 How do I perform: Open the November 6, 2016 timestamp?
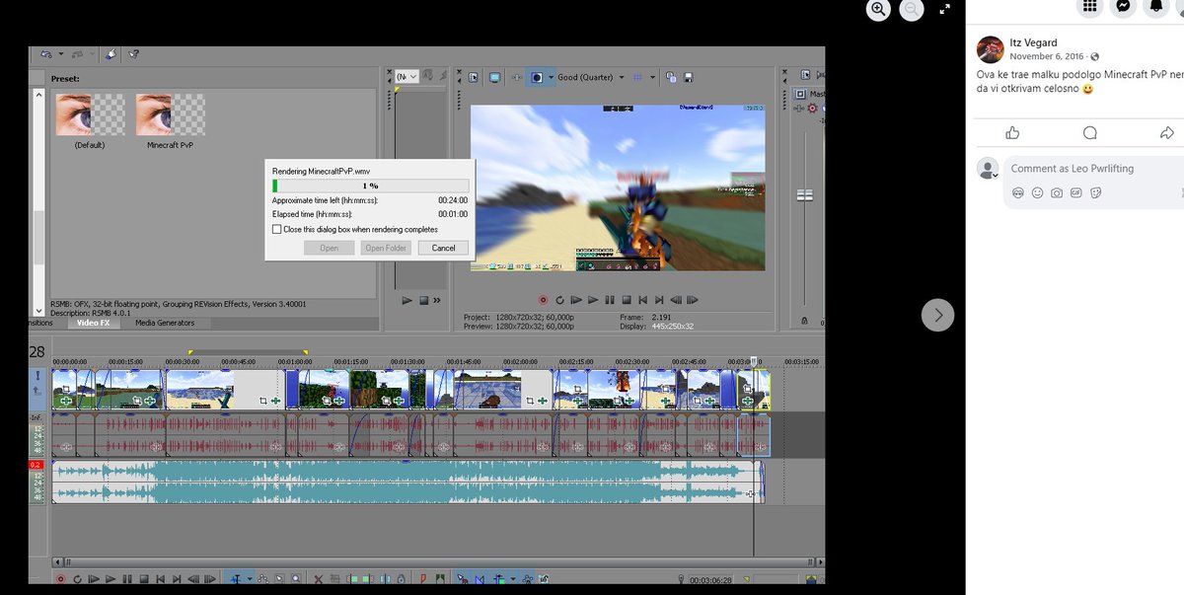[x=1049, y=56]
